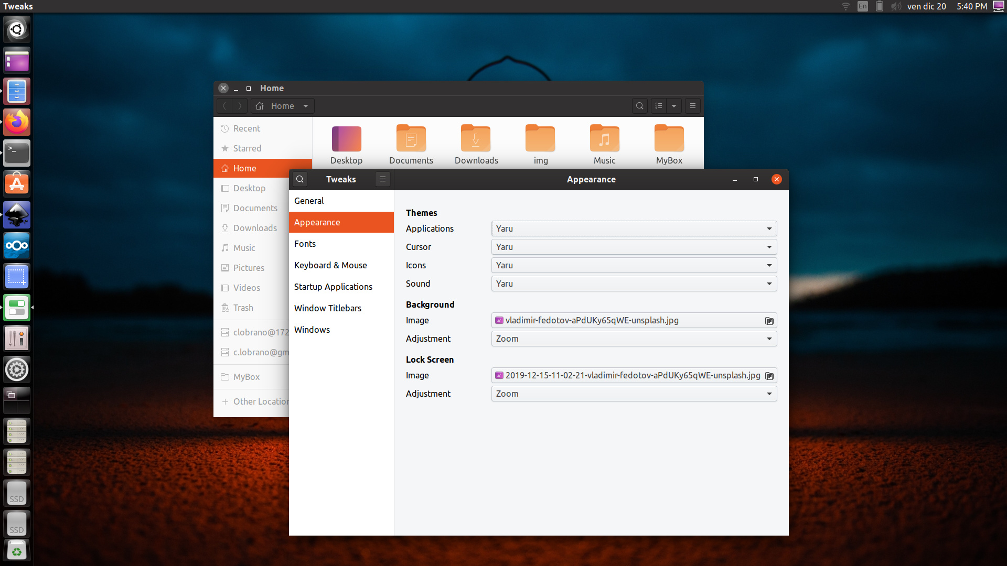Open Ubuntu Software from the dock

17,184
